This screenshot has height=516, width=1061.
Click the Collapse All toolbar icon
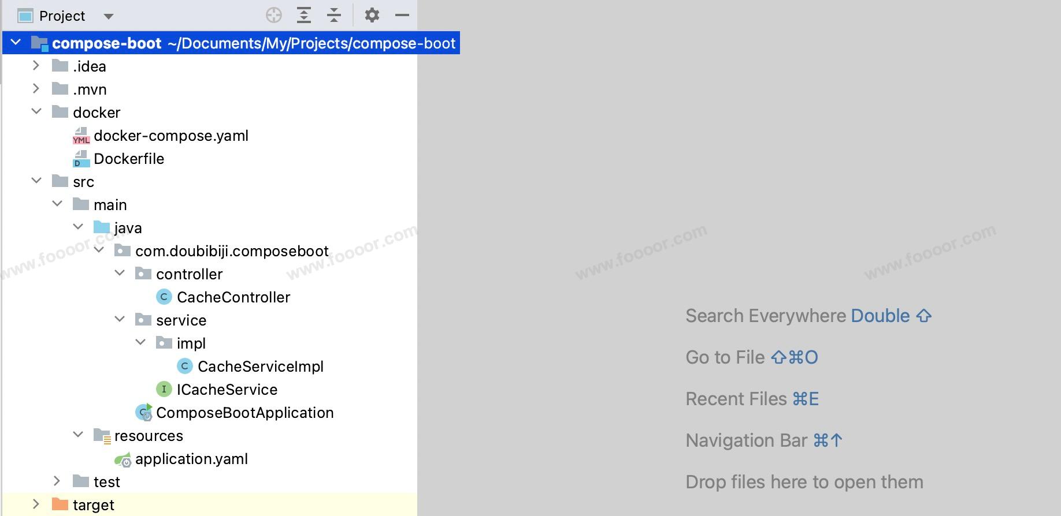(x=334, y=16)
